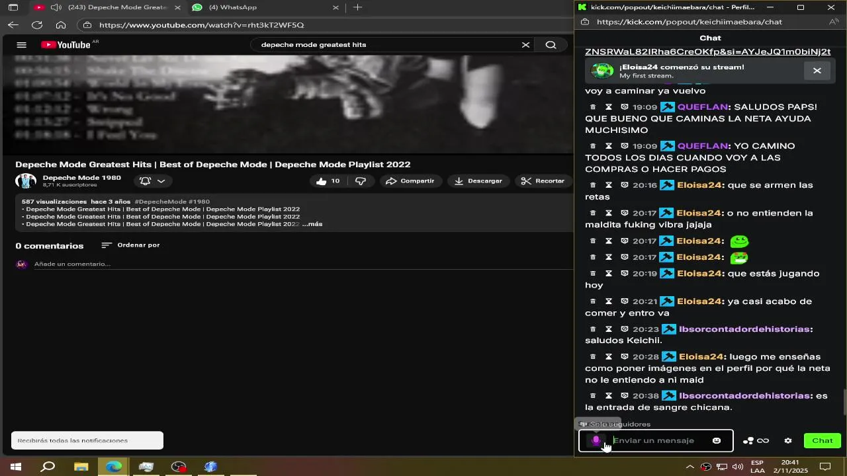Ban Ibsorcontadordehistorias from the 20:38 message

coord(624,396)
